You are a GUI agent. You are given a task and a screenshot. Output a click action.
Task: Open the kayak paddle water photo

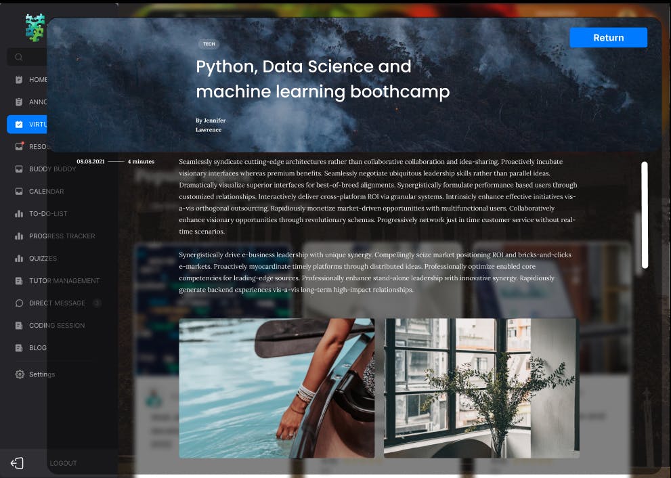click(276, 388)
